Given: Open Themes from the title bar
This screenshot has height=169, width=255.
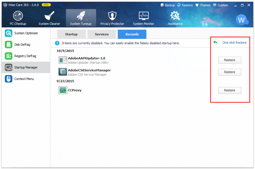Looking at the screenshot, I should (203, 5).
